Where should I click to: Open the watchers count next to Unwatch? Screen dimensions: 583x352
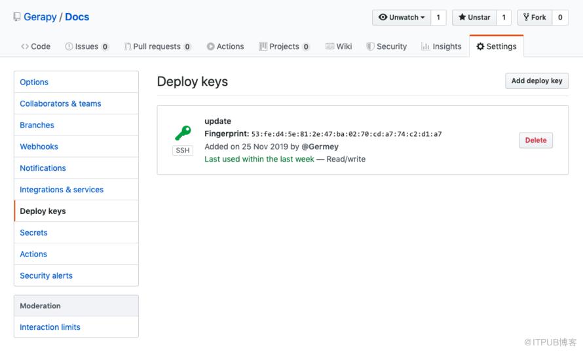[x=438, y=18]
